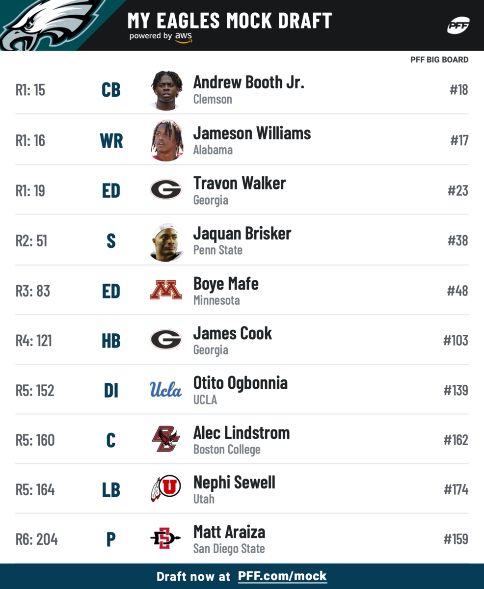484x589 pixels.
Task: Click the Utah Utes logo
Action: click(x=166, y=489)
